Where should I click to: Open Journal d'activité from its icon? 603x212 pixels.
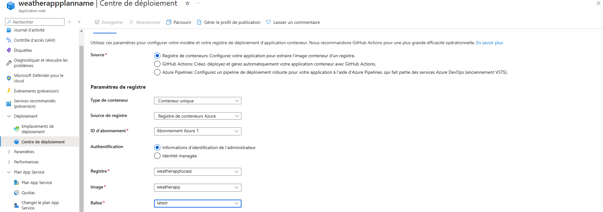[9, 30]
